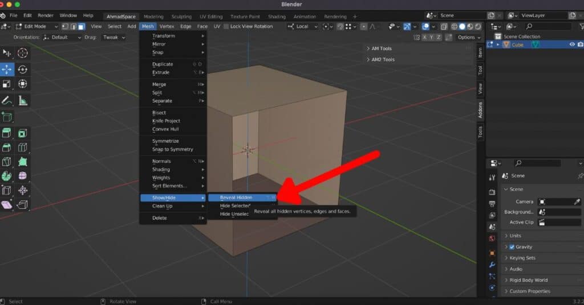Open the Drag Tweak dropdown
This screenshot has width=584, height=305.
pyautogui.click(x=113, y=37)
